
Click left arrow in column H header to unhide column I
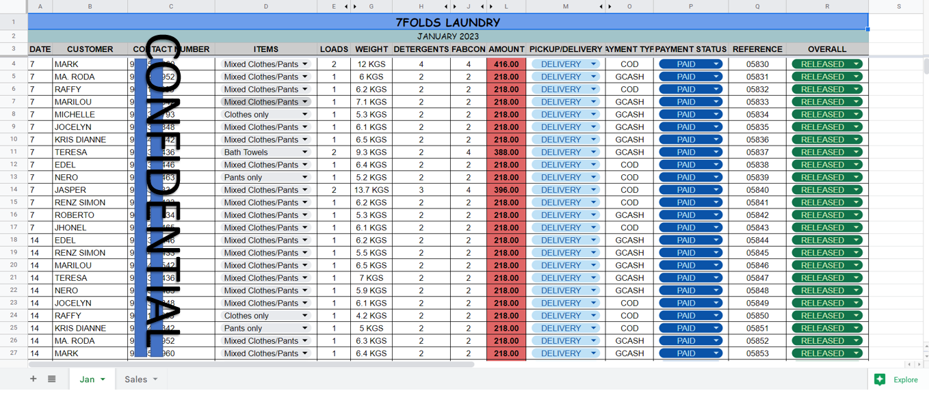coord(446,7)
